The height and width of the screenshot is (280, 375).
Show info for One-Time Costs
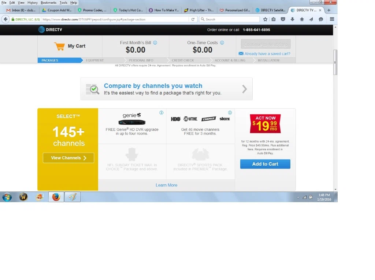(x=222, y=43)
